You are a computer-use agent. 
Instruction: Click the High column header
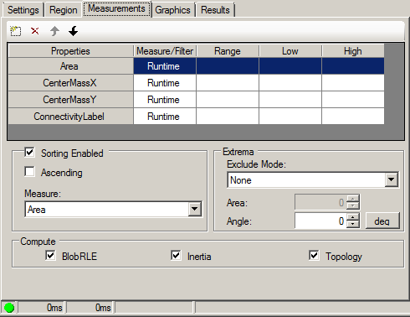[x=353, y=51]
